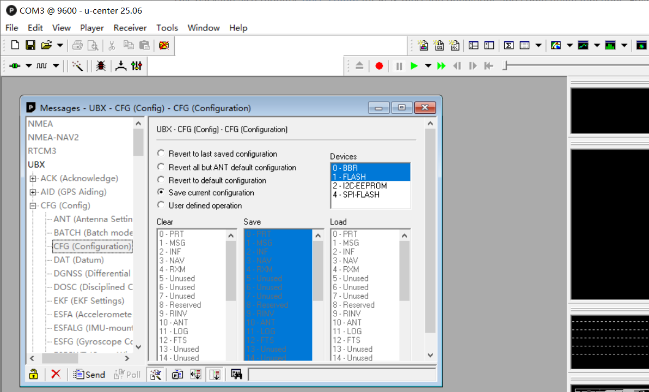
Task: Open the binary console view icon
Action: (439, 45)
